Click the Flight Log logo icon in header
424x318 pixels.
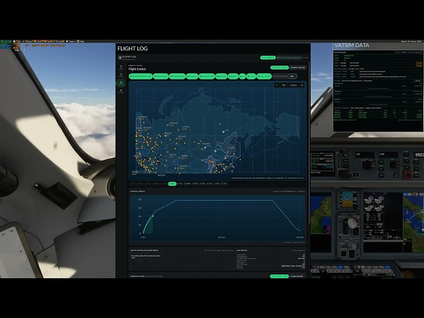coord(121,58)
